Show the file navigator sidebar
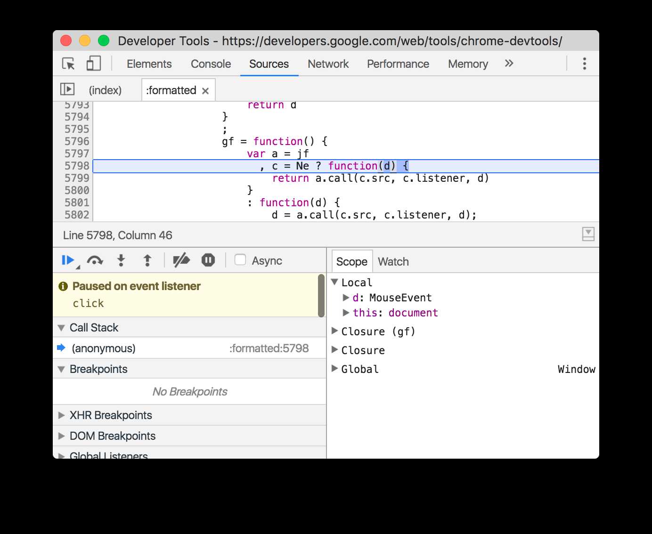 [x=67, y=89]
